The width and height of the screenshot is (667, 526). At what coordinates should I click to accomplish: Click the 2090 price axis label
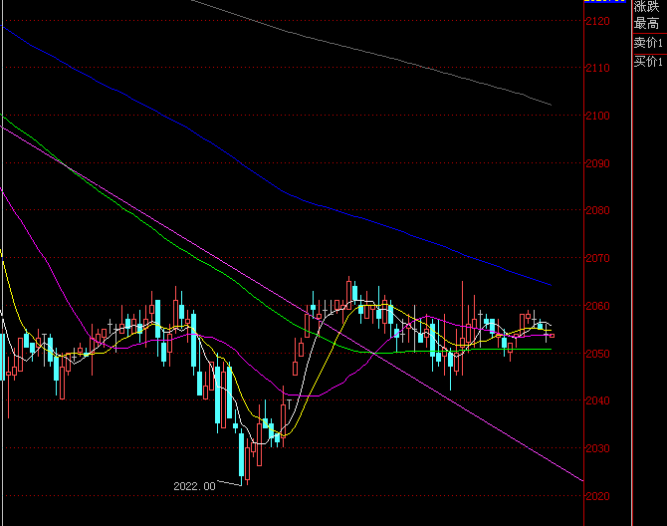point(597,163)
